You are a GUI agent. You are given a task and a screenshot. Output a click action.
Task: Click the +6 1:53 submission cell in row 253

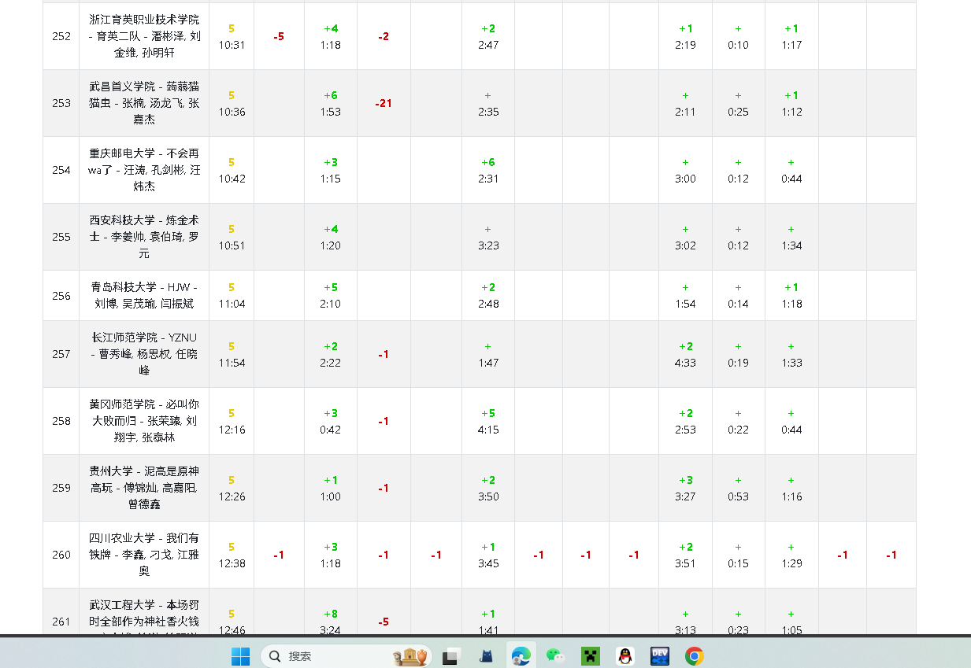pos(331,103)
